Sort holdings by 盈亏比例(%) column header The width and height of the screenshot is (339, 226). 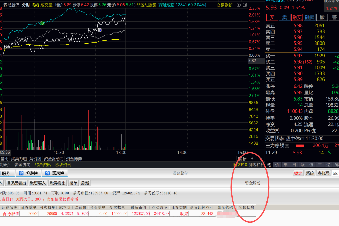[x=201, y=207]
